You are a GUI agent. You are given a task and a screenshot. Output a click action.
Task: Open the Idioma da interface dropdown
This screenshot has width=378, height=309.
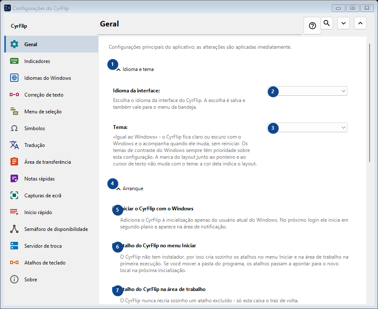(x=307, y=91)
